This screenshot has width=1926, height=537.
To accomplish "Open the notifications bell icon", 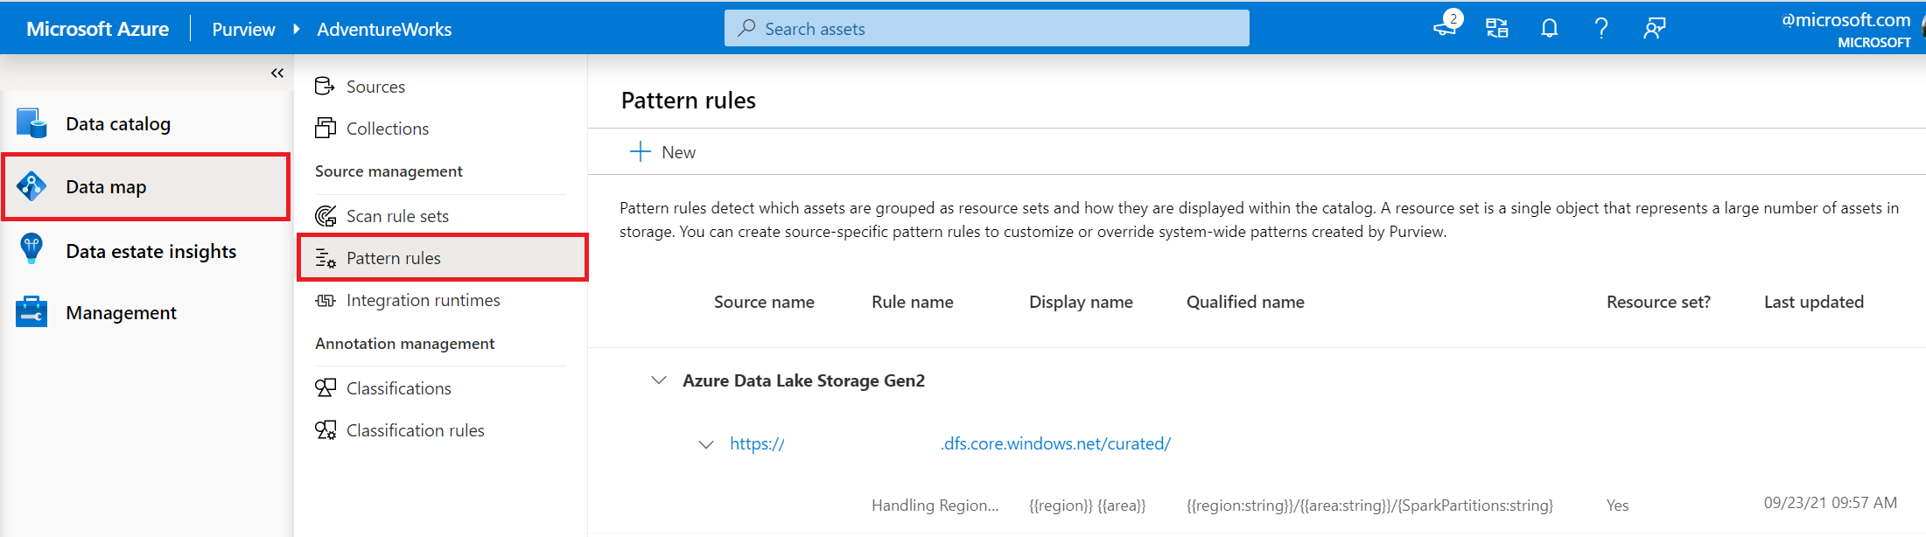I will tap(1549, 29).
